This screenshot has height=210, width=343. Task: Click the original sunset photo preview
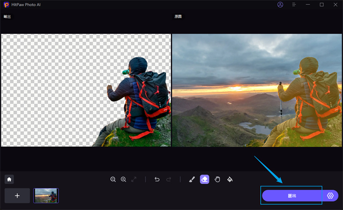257,90
